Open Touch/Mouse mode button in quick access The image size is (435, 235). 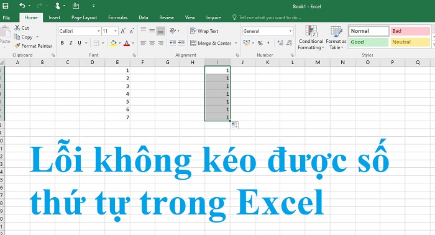click(58, 6)
